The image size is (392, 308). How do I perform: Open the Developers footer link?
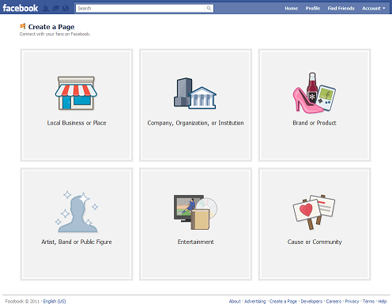pos(311,302)
